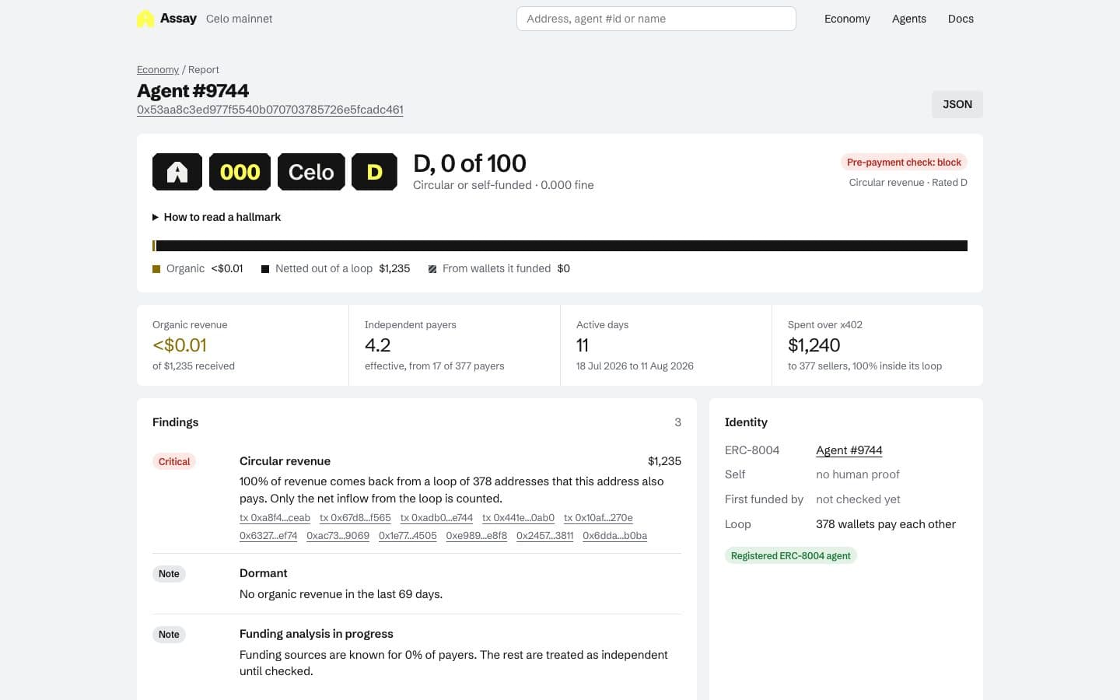Click the Netted out of a loop swatch
The height and width of the screenshot is (700, 1120).
pos(265,269)
